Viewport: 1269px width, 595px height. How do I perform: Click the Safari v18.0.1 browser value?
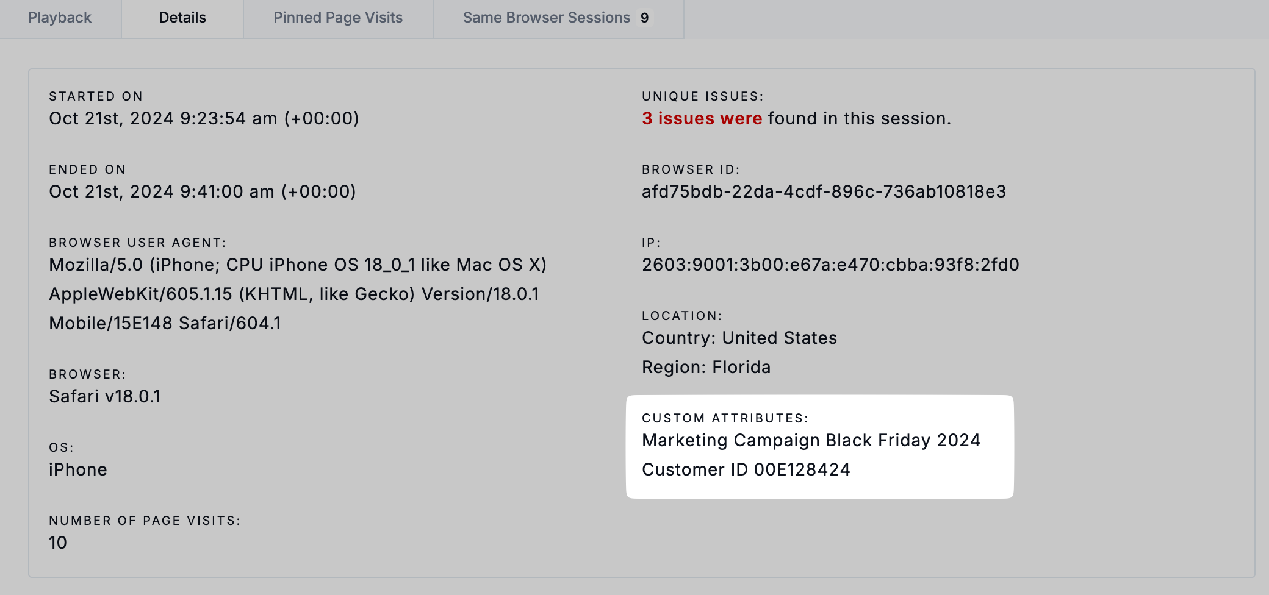pos(105,396)
